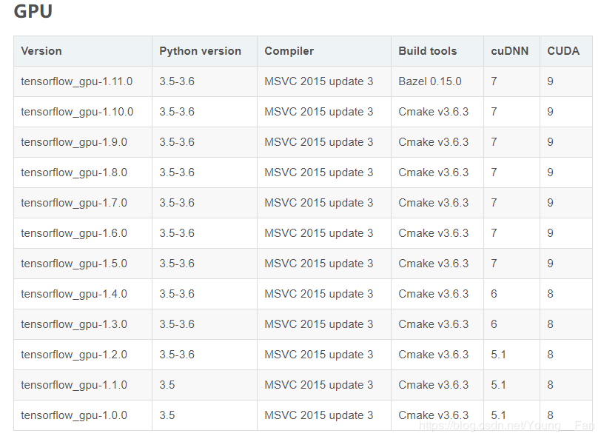Click the tensorflow_gpu-1.0.0 version cell
The image size is (601, 439).
tap(74, 415)
